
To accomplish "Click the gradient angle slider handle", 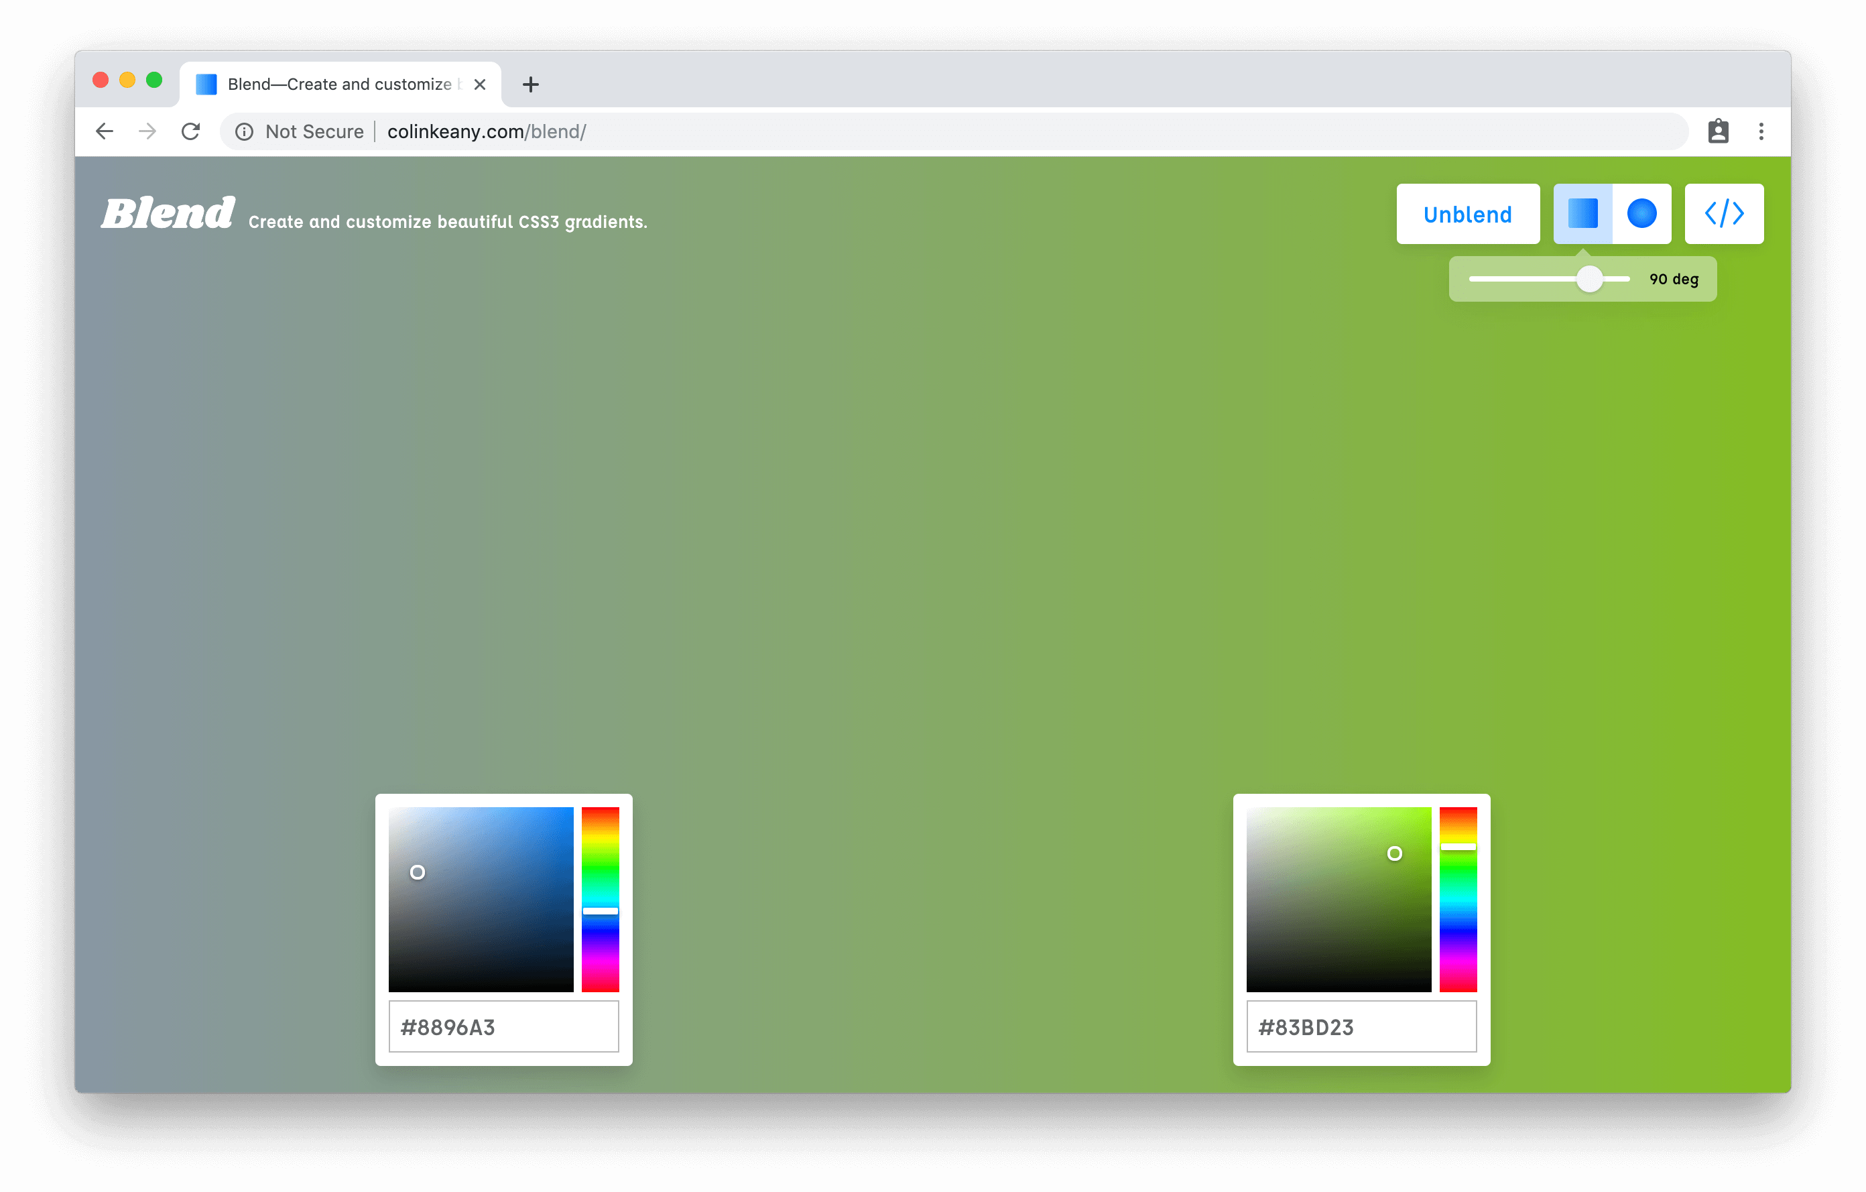I will pos(1589,279).
